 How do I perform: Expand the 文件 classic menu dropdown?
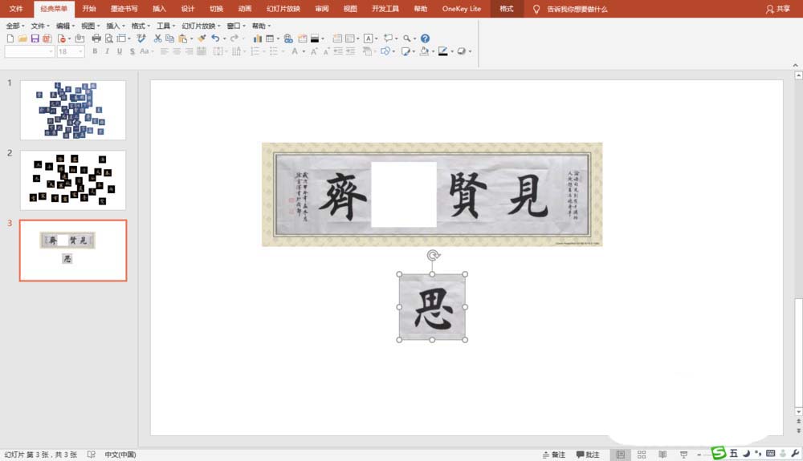click(x=40, y=26)
